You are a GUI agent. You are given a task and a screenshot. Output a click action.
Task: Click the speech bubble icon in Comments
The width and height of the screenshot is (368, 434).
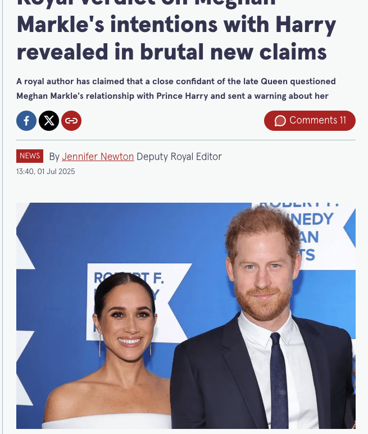click(280, 121)
